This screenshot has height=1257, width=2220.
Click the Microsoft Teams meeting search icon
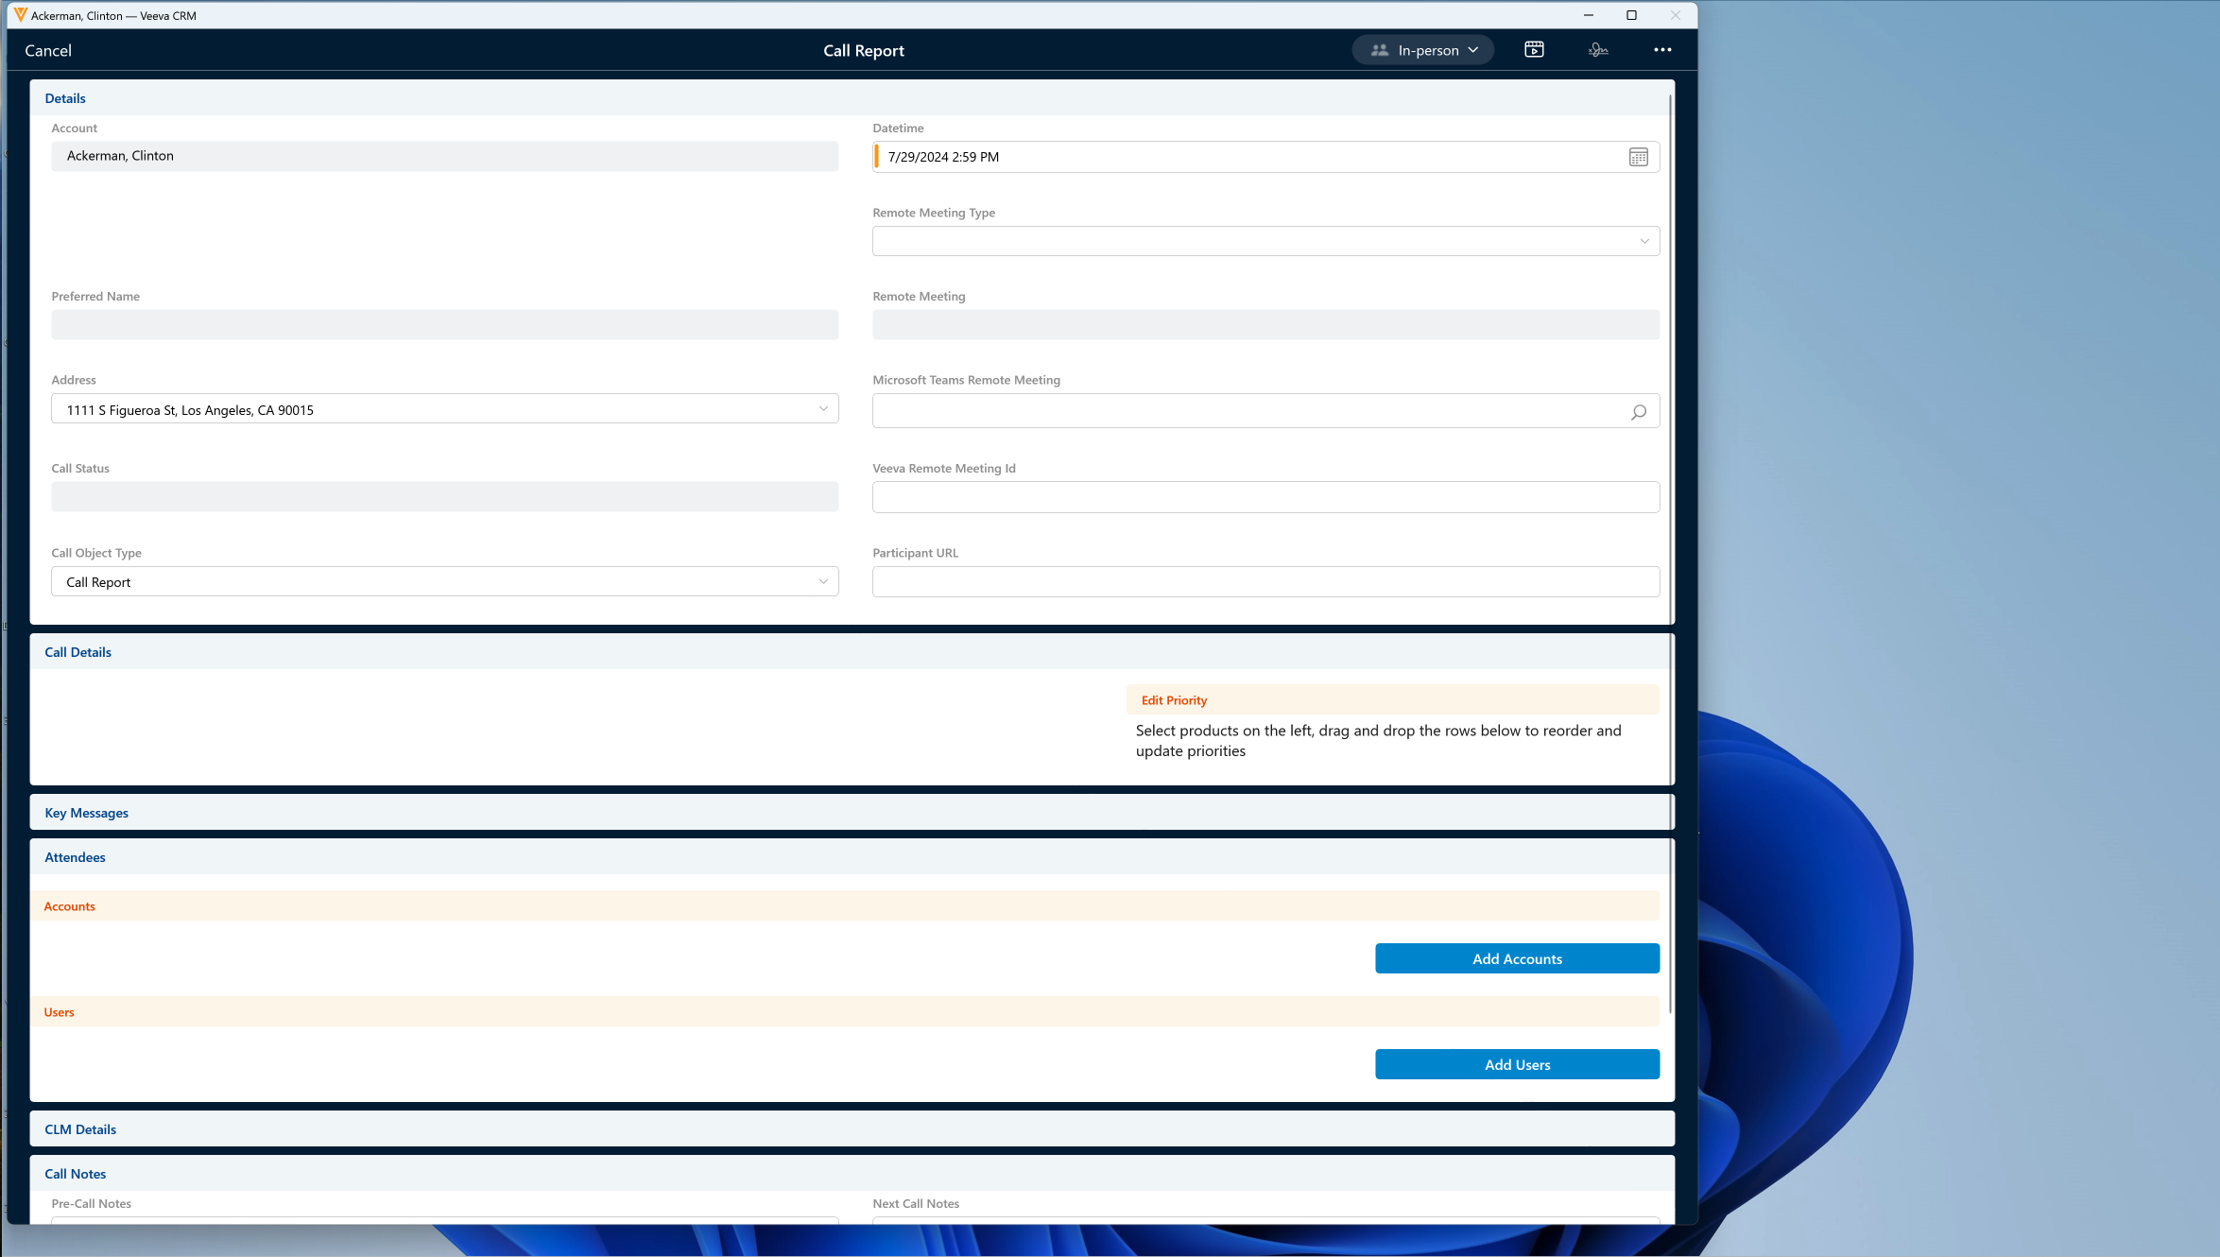(1638, 412)
